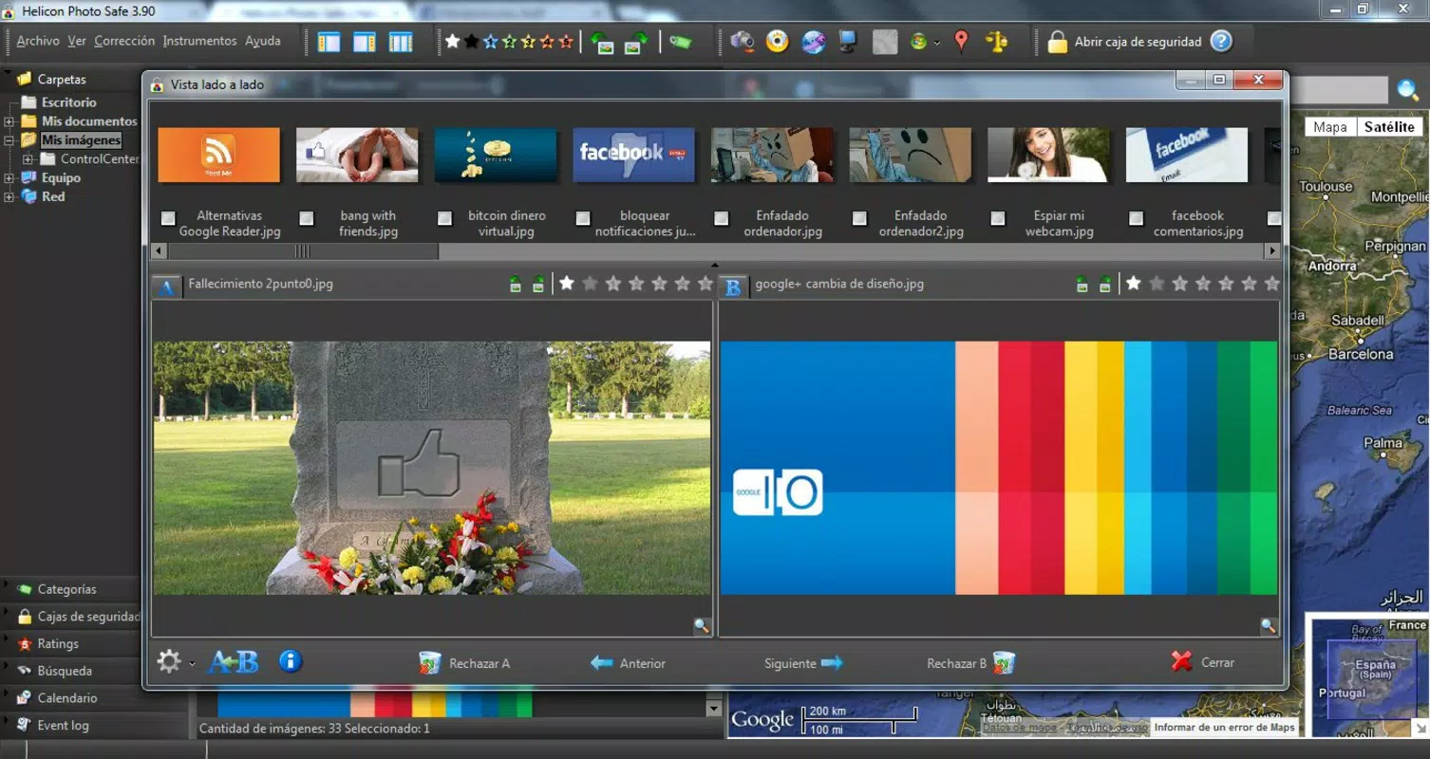Image resolution: width=1430 pixels, height=759 pixels.
Task: Open dropdown arrow next to colored ball icon
Action: click(937, 43)
